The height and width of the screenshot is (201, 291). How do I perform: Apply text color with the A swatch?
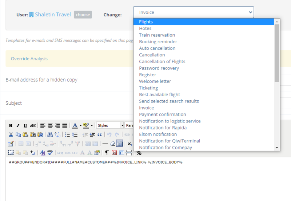point(75,125)
